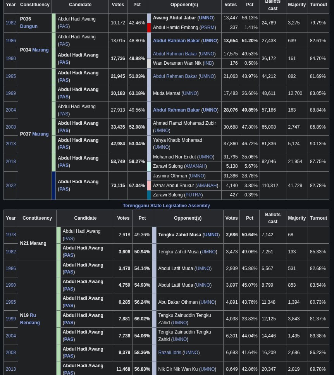
Task: Open Marang link in P034 row
Action: coord(40,50)
